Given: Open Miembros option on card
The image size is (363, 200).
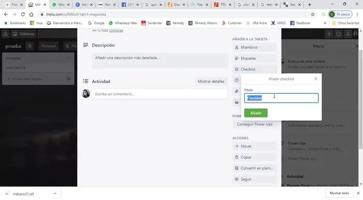Looking at the screenshot, I should pyautogui.click(x=254, y=47).
